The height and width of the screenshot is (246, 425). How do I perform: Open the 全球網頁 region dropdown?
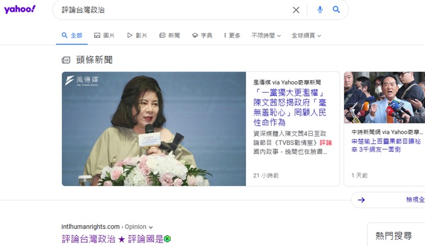tap(306, 36)
